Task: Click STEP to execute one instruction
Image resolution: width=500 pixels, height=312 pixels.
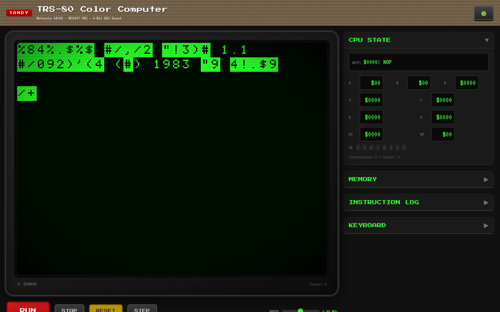Action: 142,308
